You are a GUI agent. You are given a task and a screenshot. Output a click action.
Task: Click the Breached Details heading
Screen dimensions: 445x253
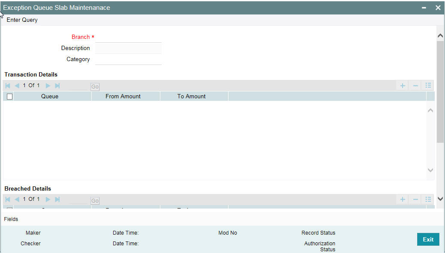tap(28, 188)
